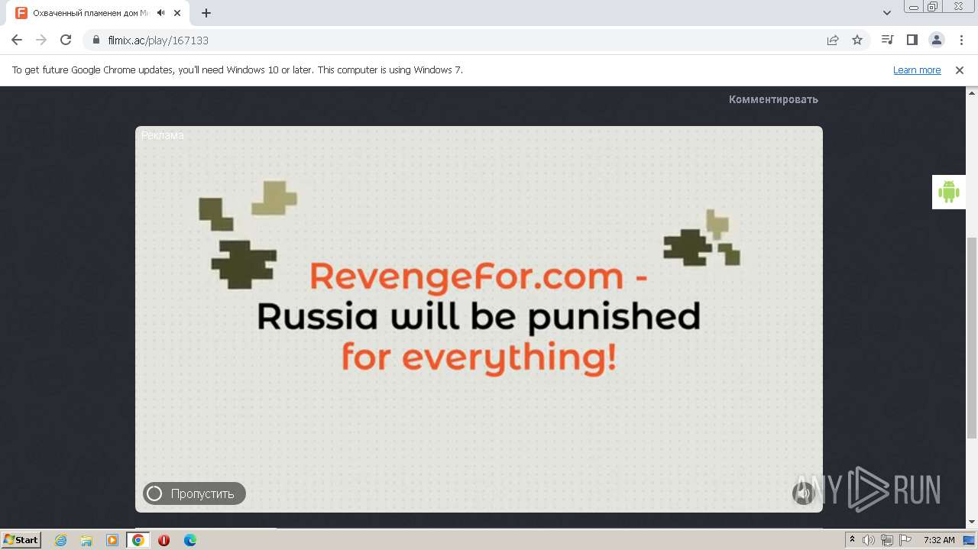Close the Filmix browser tab
Image resolution: width=978 pixels, height=550 pixels.
pyautogui.click(x=179, y=13)
